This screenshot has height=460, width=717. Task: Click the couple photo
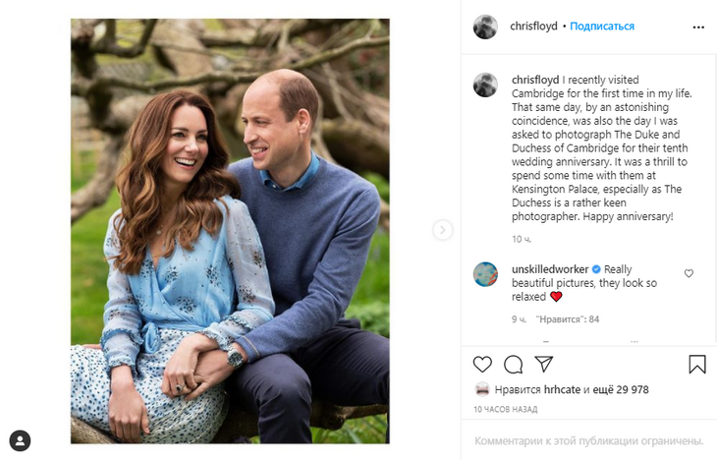(x=230, y=230)
